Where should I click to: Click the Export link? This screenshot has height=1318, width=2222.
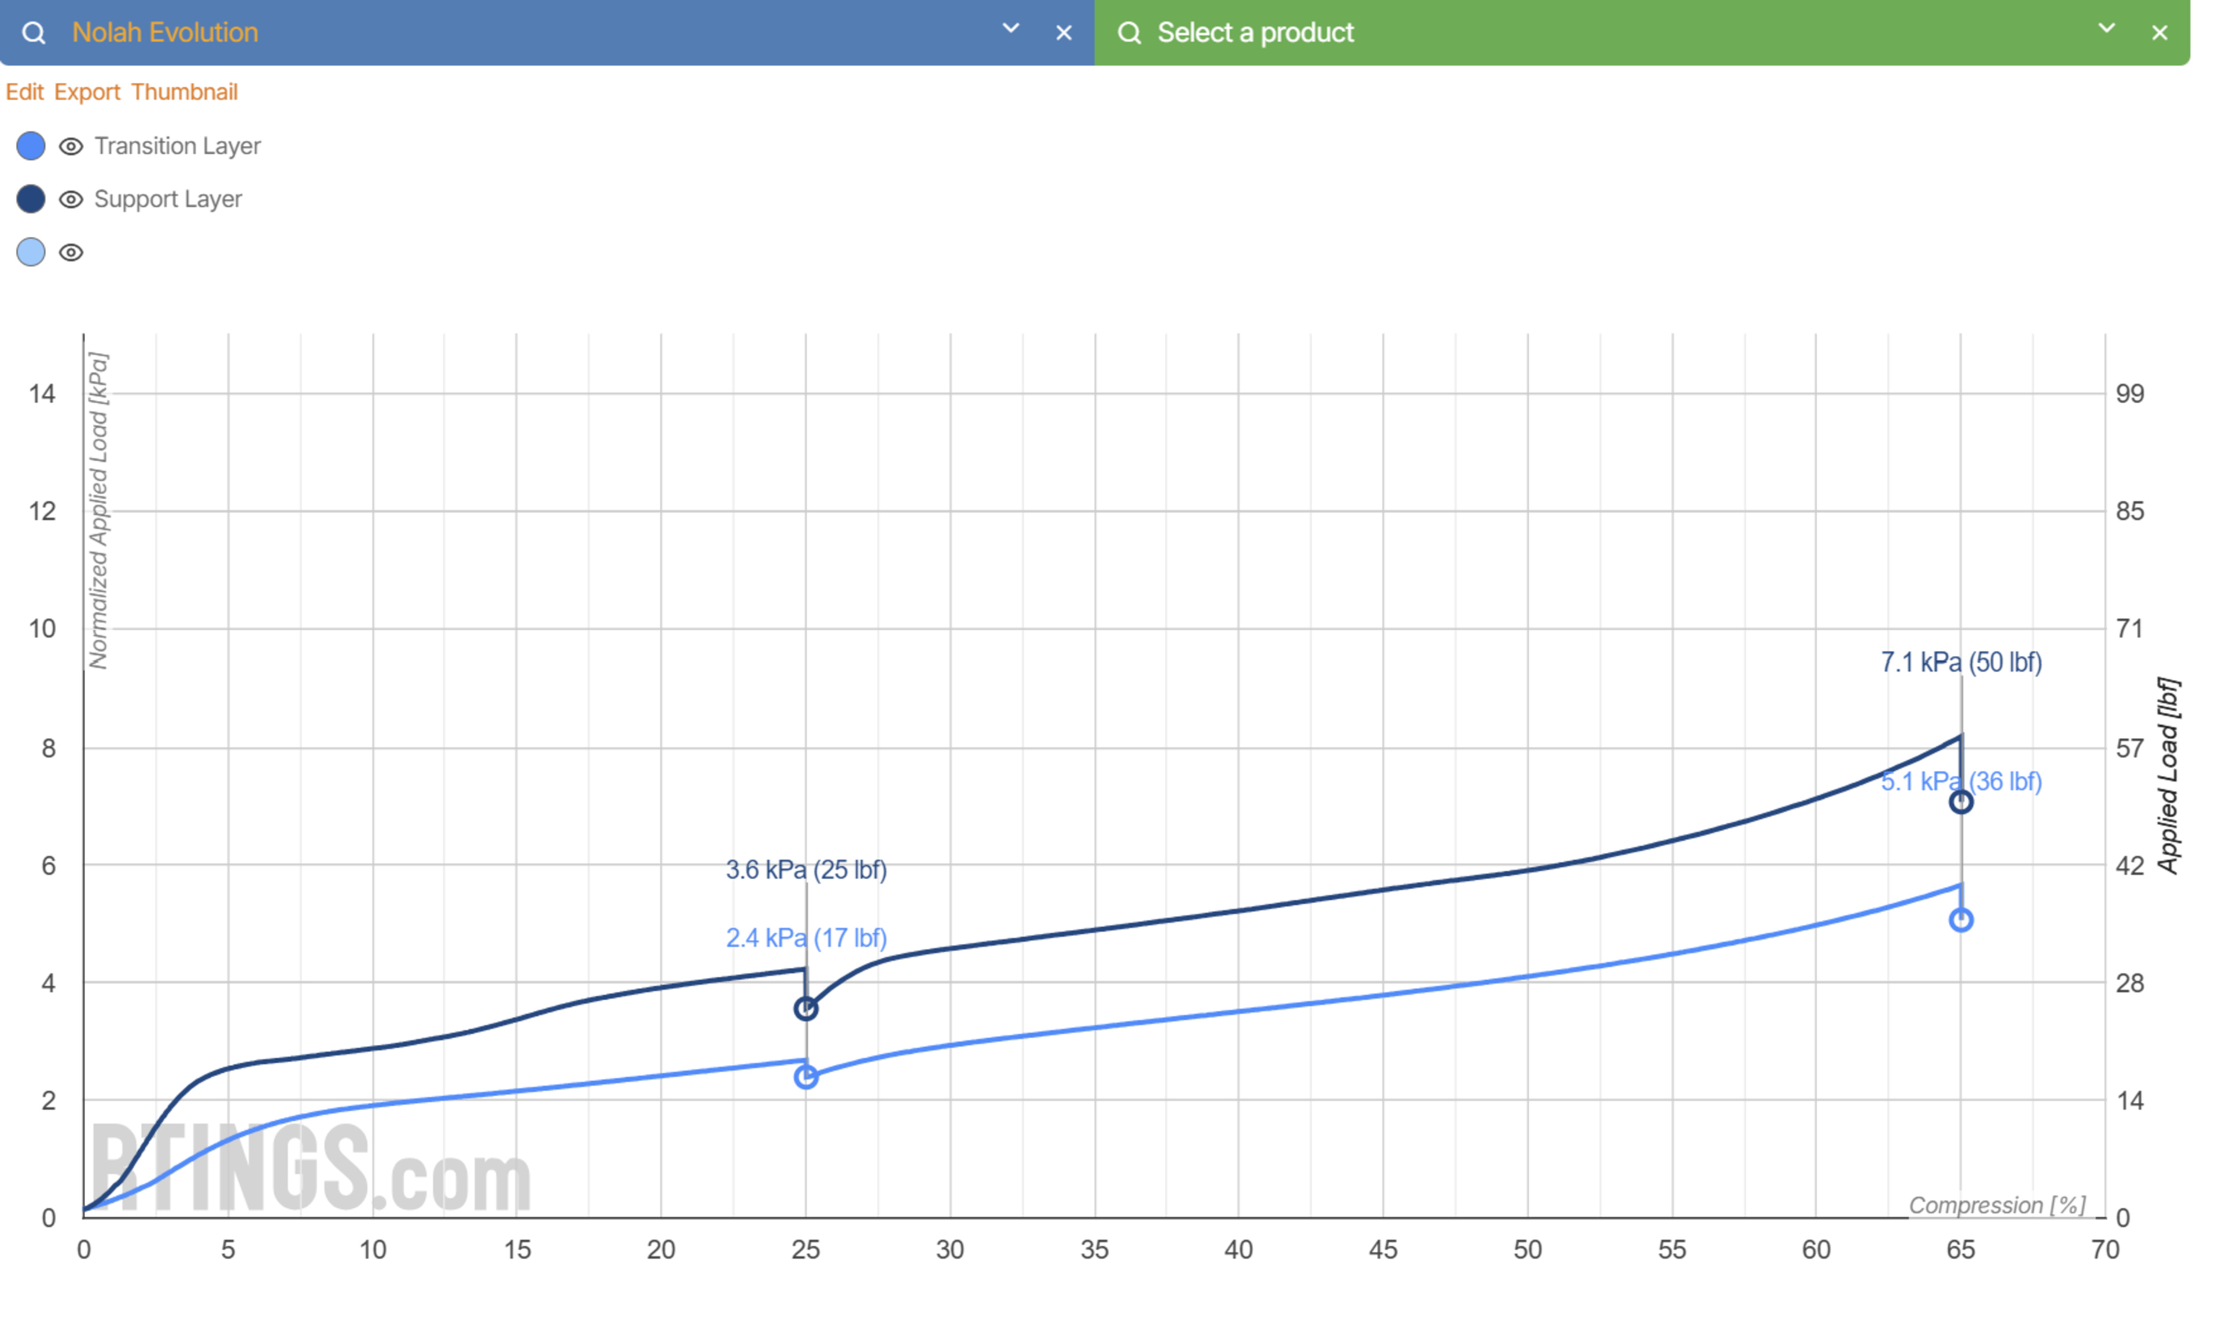[x=87, y=93]
